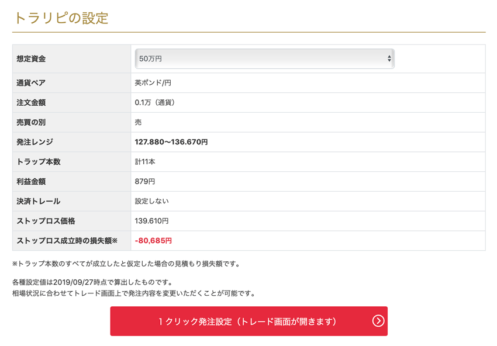497x346 pixels.
Task: Select the 想定資金 row label
Action: [31, 59]
